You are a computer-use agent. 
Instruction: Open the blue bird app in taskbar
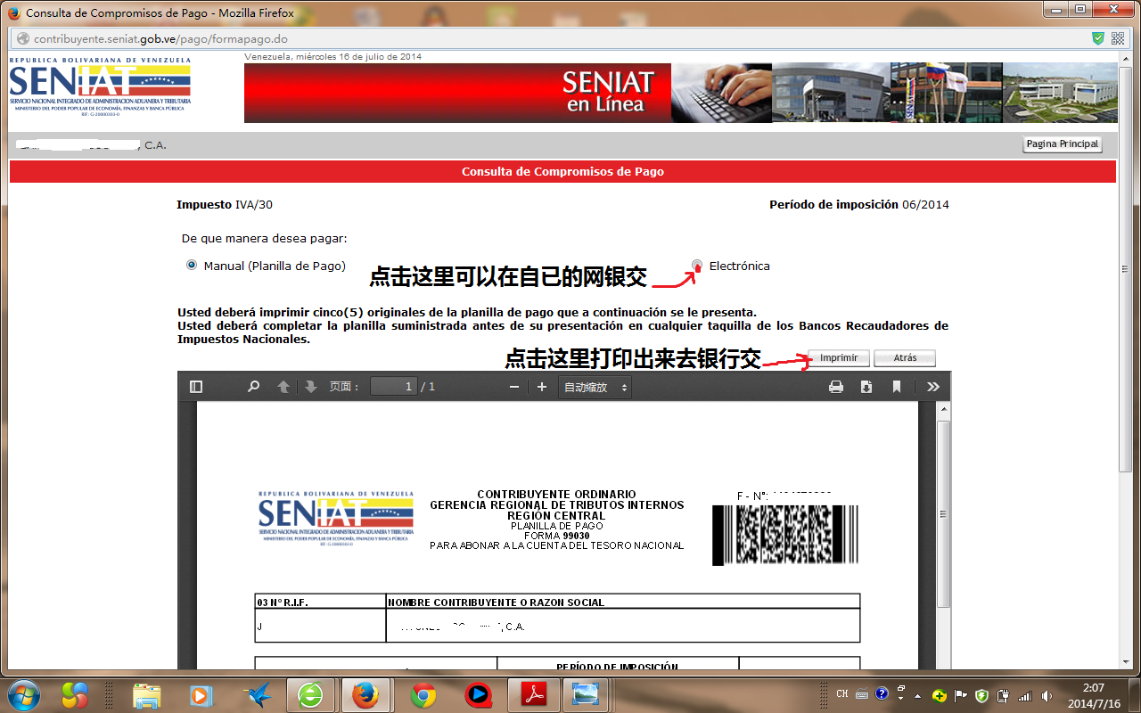(257, 695)
